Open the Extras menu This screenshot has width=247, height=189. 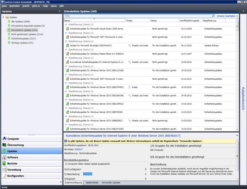tap(54, 6)
